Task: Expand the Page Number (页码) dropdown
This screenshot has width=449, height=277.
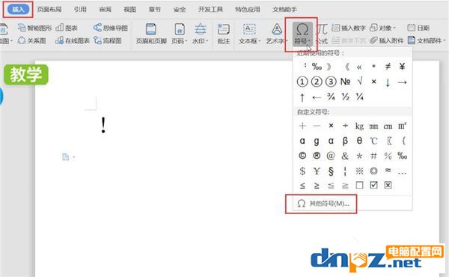Action: point(180,34)
